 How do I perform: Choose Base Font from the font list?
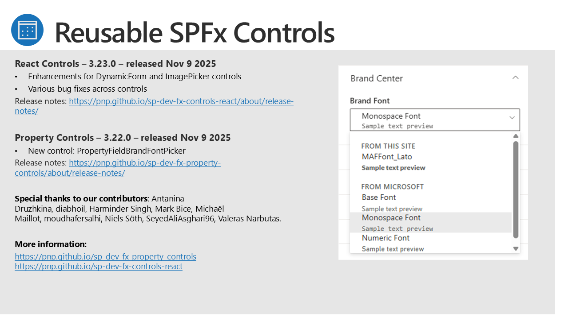point(379,197)
